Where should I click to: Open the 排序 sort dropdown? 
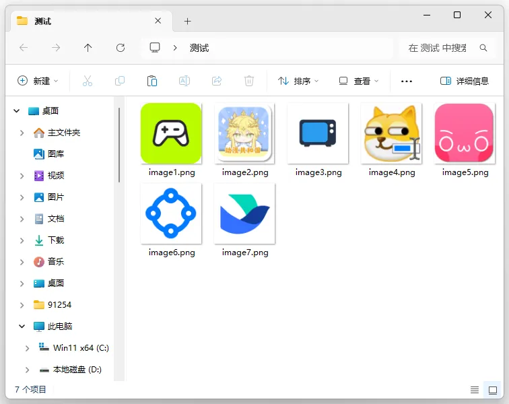(298, 81)
